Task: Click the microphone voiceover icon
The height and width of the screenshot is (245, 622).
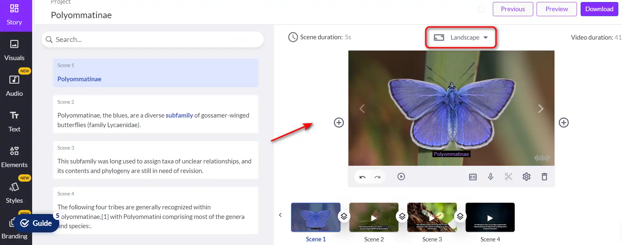Action: [x=491, y=177]
